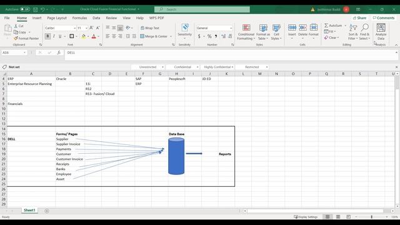Center text horizontally in cell
The height and width of the screenshot is (225, 400).
pos(114,36)
